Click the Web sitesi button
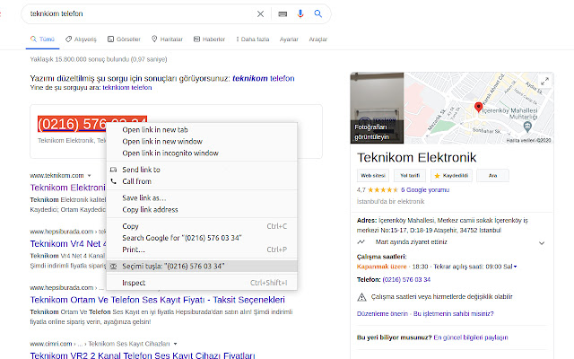Screen dimensions: 574x359 pyautogui.click(x=373, y=176)
